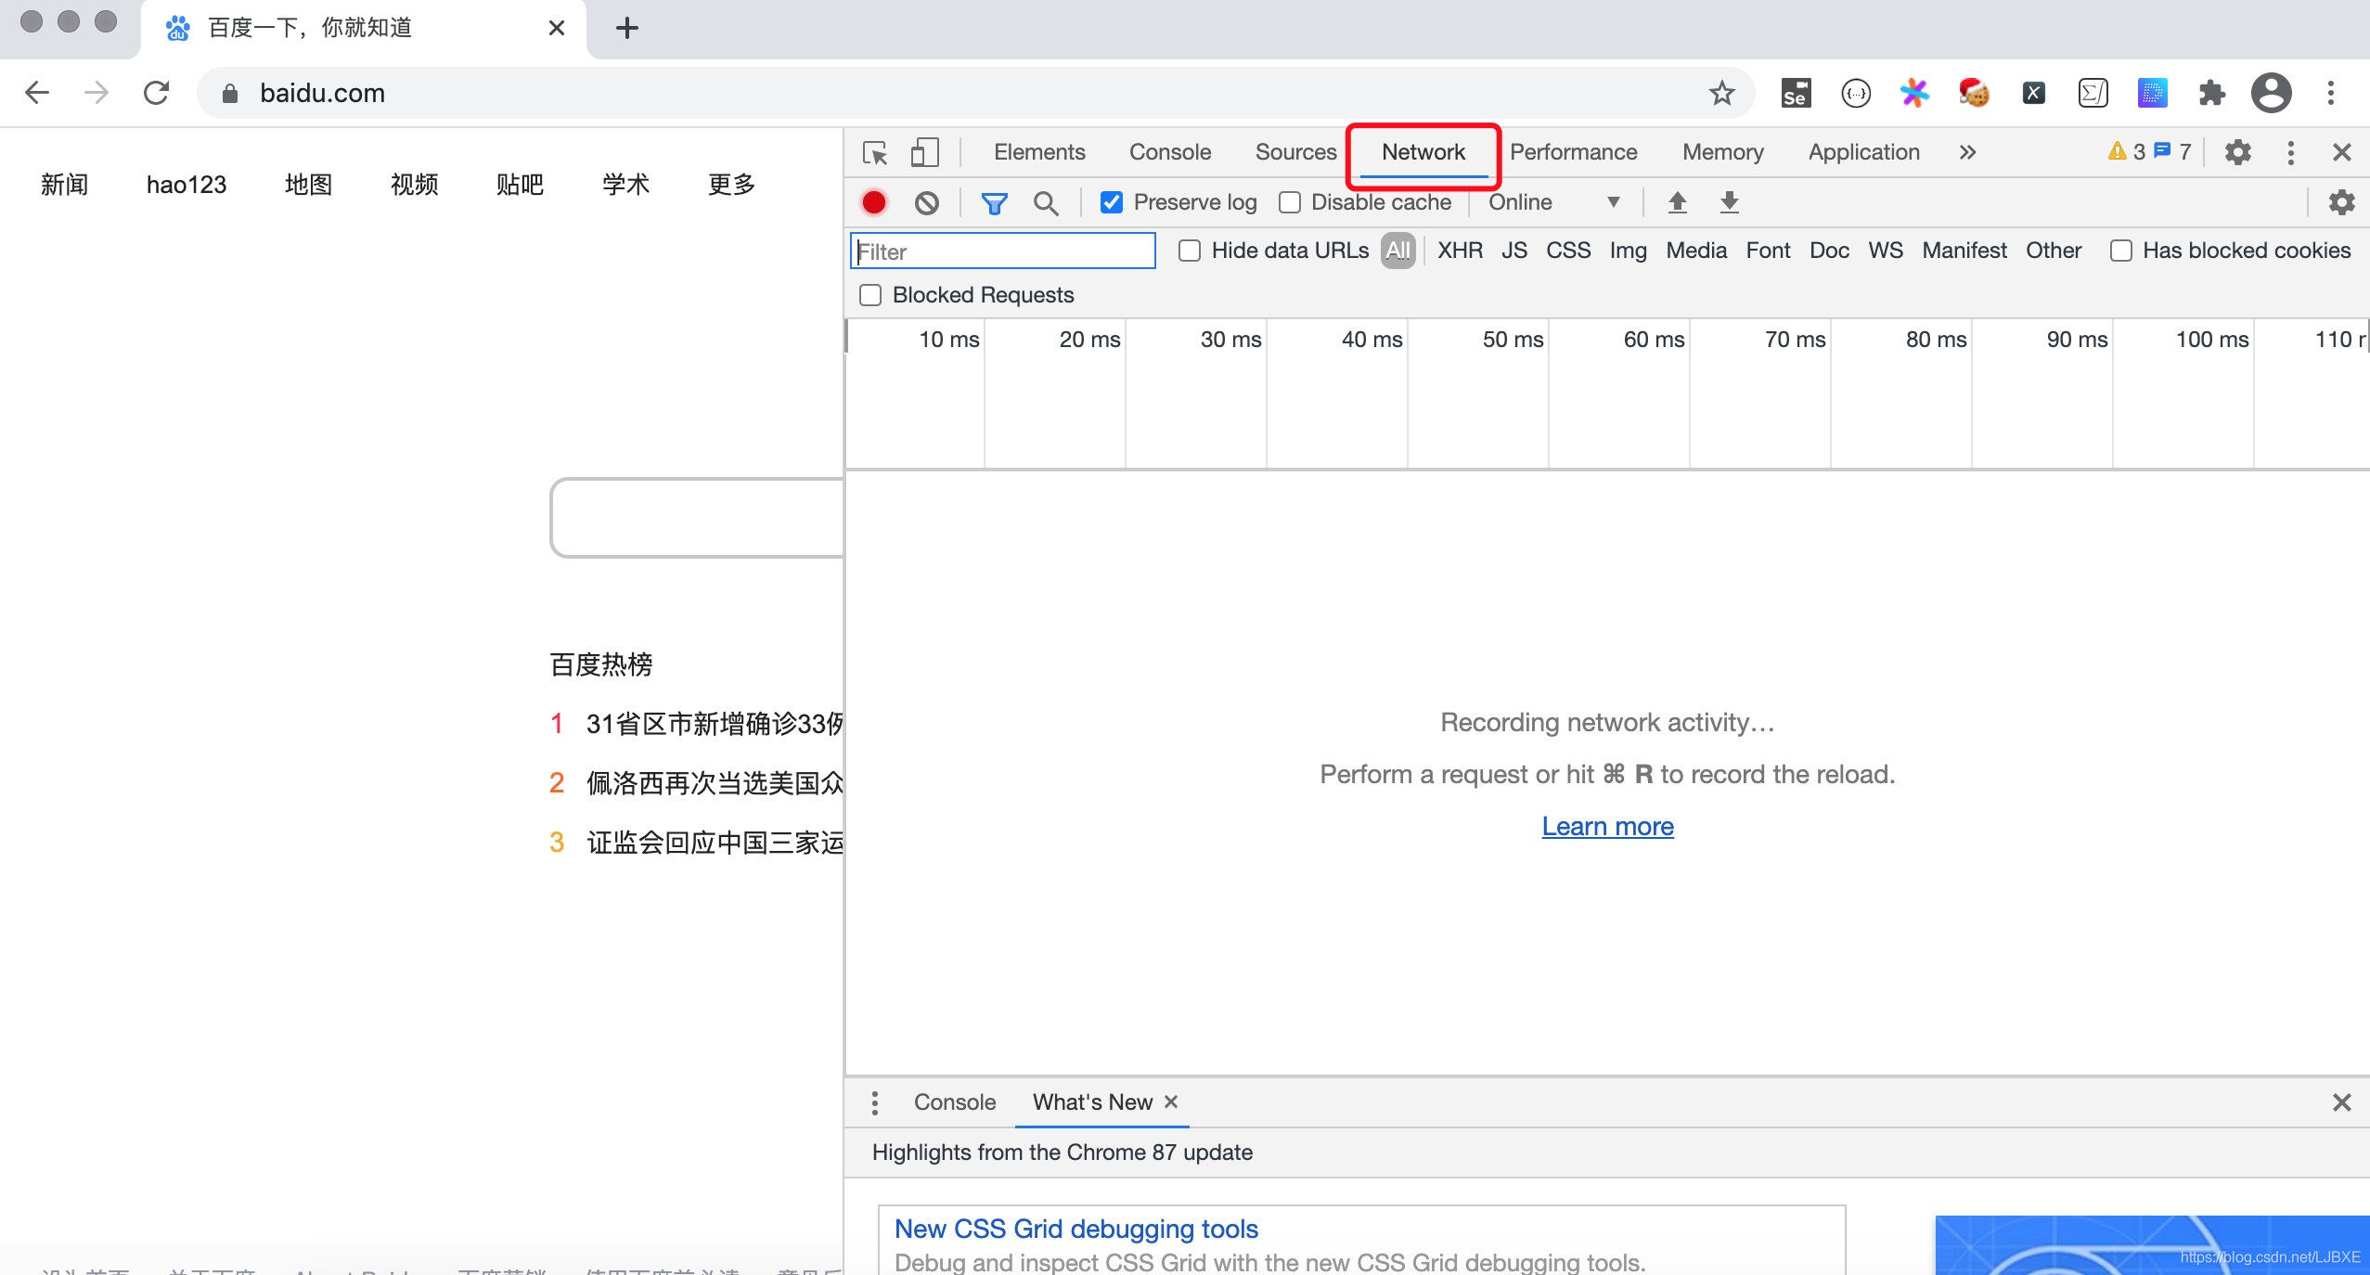Click the search network requests icon

pyautogui.click(x=1045, y=201)
